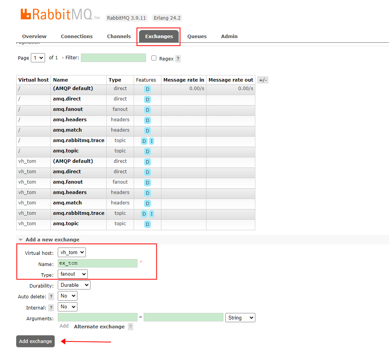Open the Type dropdown showing fanout

click(x=73, y=274)
